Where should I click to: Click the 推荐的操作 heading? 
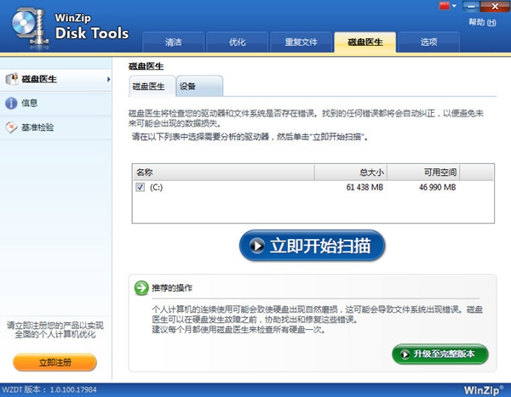[172, 288]
